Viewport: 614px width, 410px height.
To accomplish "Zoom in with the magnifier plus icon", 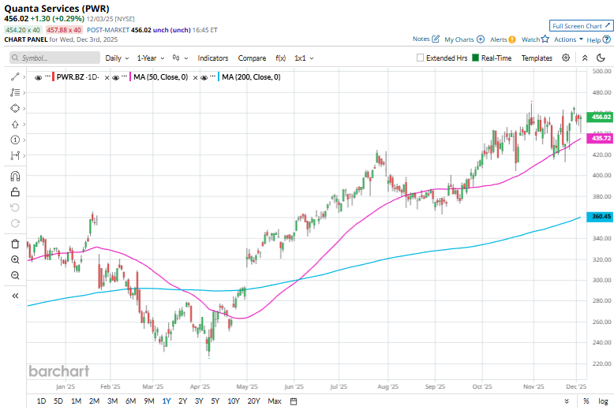I will click(15, 259).
